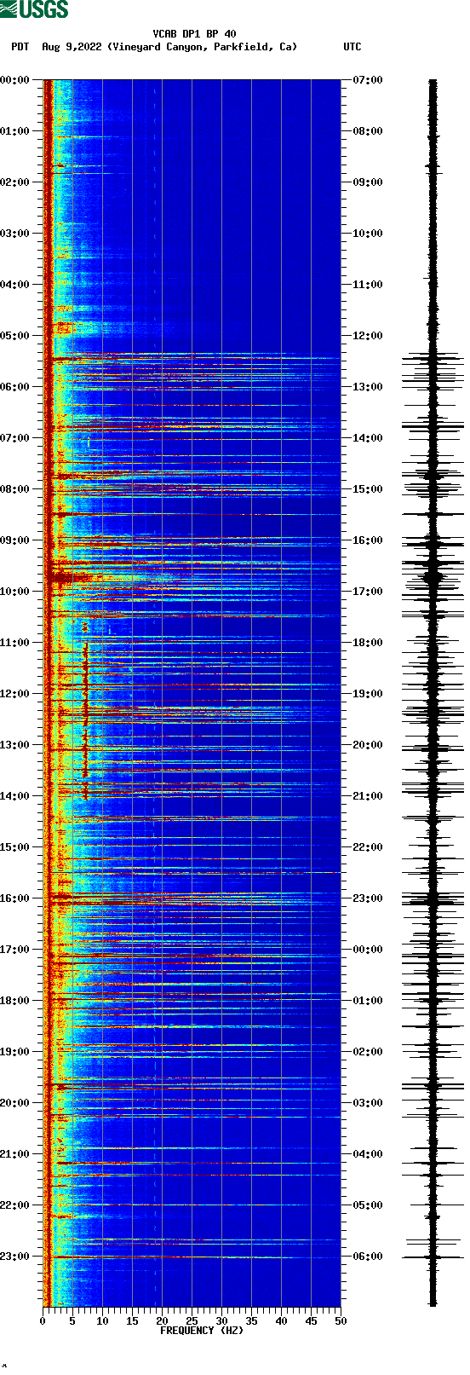This screenshot has height=1375, width=470.
Task: Click the 23:00 label on the PDT axis
Action: point(15,1257)
